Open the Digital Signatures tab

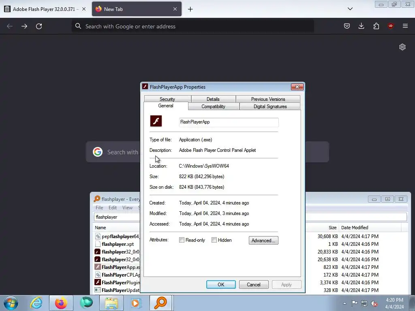(x=270, y=107)
